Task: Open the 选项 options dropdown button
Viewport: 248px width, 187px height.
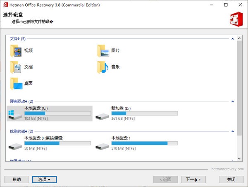Action: [45, 180]
